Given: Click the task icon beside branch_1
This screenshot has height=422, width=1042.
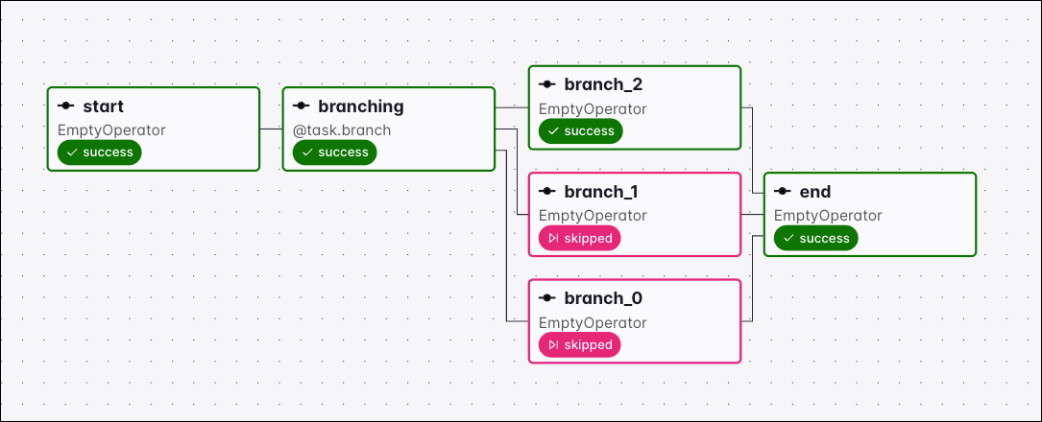Looking at the screenshot, I should point(546,192).
